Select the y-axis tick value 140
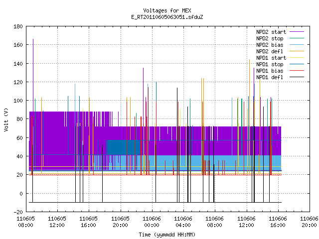319x239 pixels. pyautogui.click(x=18, y=64)
